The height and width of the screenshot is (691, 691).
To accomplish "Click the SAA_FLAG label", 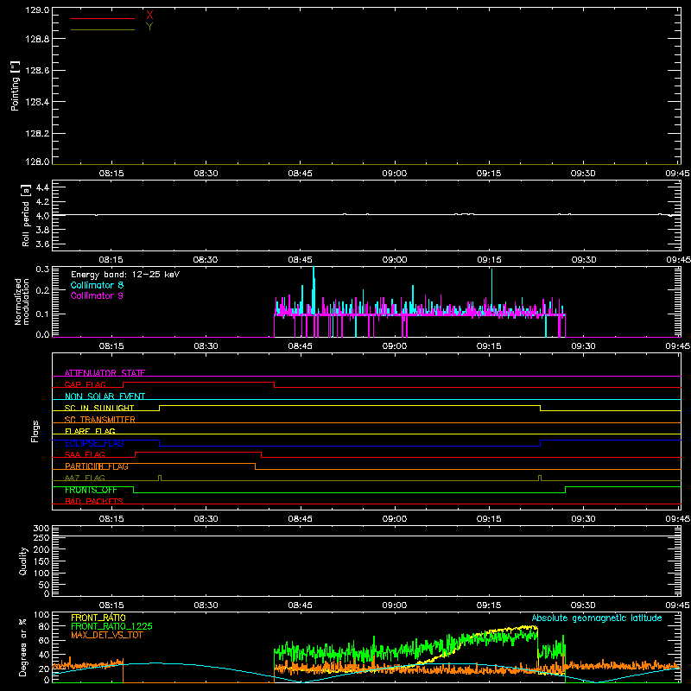I will point(85,454).
